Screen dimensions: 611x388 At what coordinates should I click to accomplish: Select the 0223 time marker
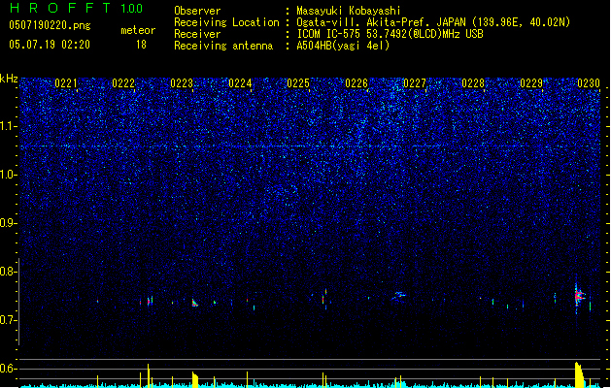(x=182, y=83)
